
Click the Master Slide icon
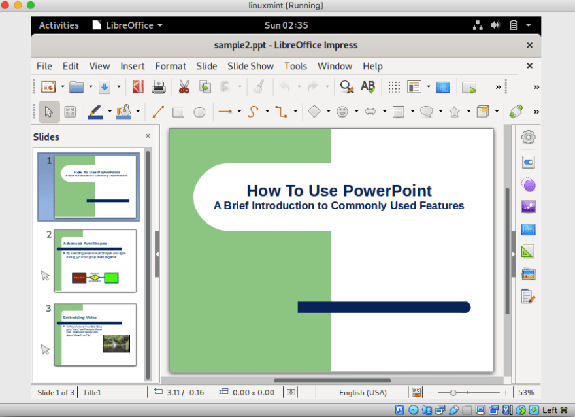coord(443,87)
